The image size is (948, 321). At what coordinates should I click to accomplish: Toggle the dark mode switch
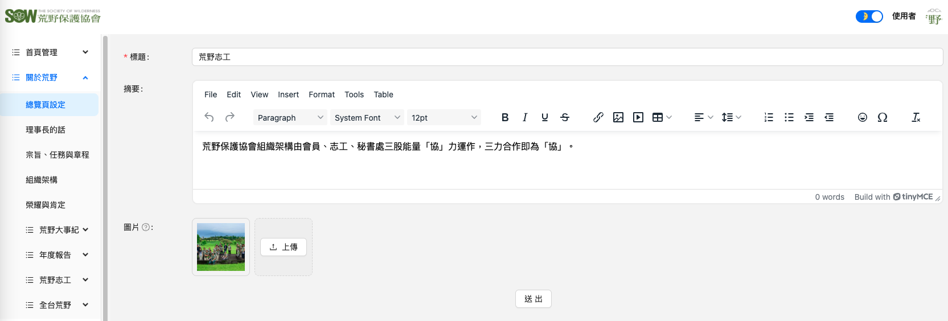tap(869, 17)
